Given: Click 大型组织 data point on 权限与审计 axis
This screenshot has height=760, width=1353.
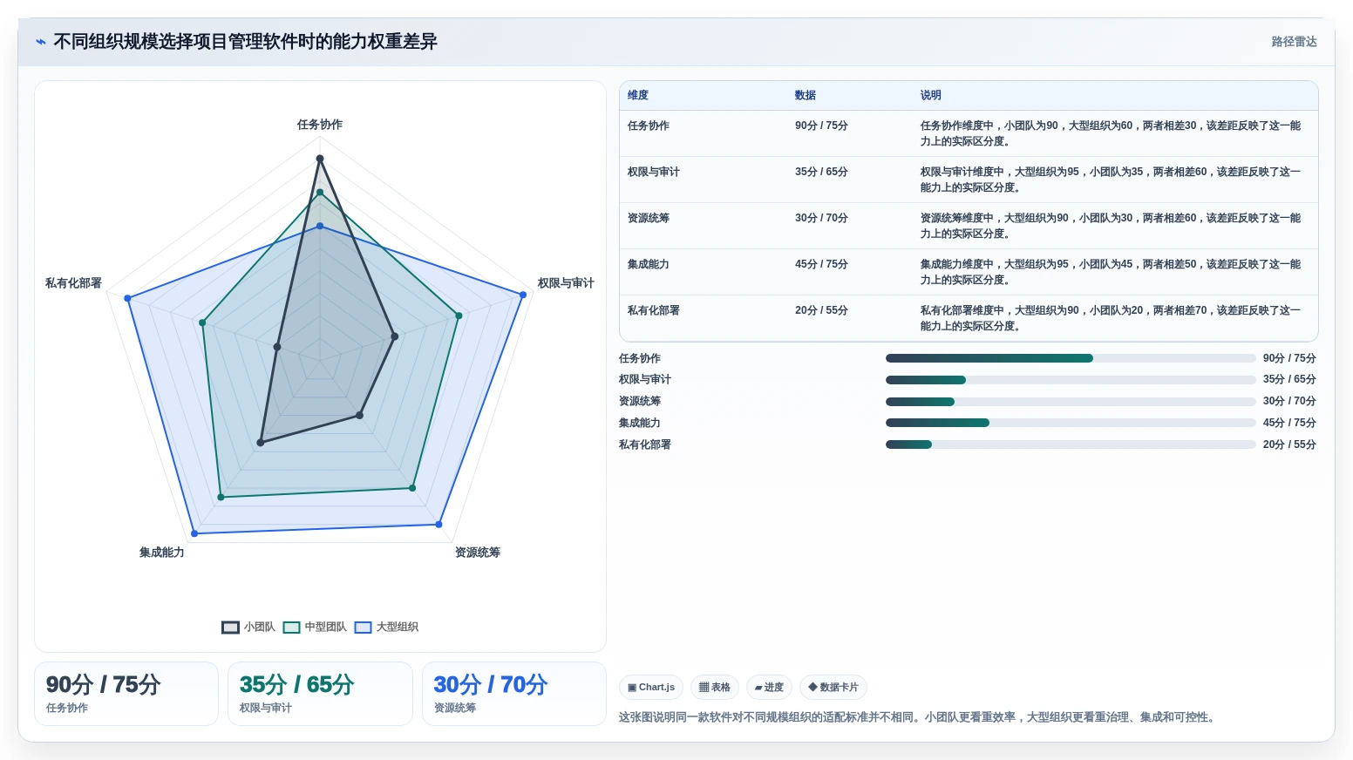Looking at the screenshot, I should (x=523, y=295).
